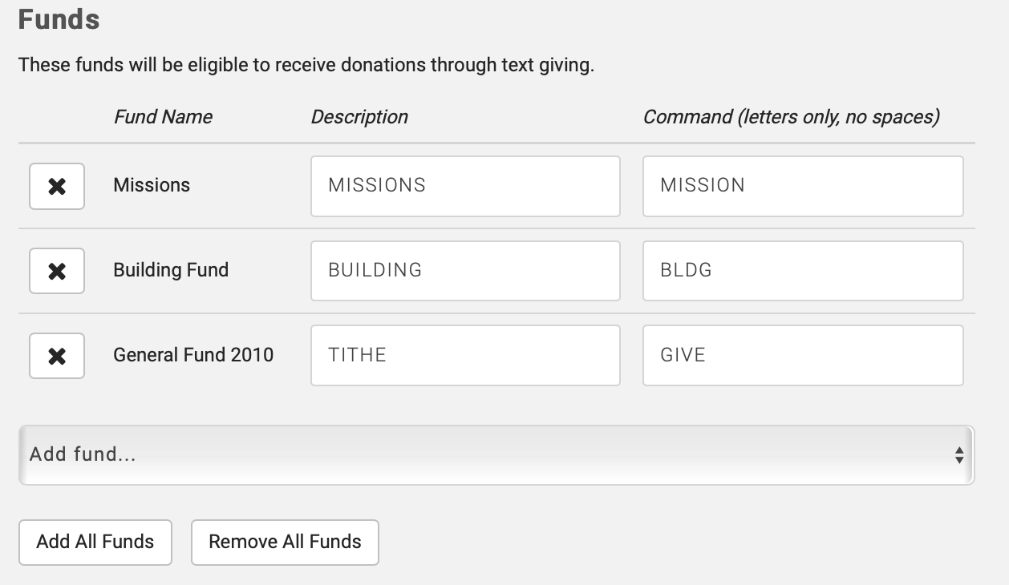Screen dimensions: 1009x585
Task: Click Add All Funds button
Action: click(95, 543)
